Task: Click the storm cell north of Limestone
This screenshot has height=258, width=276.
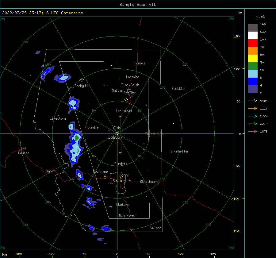Action: pyautogui.click(x=74, y=104)
